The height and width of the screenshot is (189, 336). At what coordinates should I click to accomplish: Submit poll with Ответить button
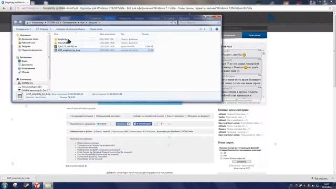pos(241,162)
